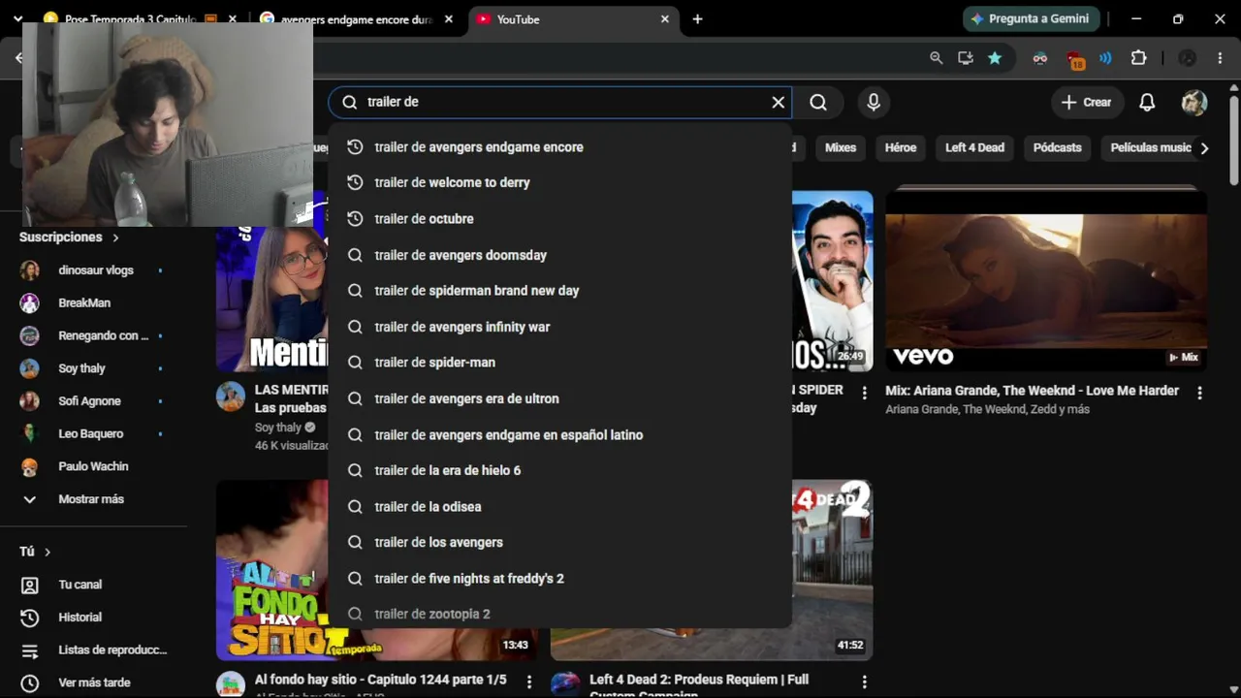1241x698 pixels.
Task: Open more options for the 26:49 video
Action: click(x=865, y=393)
